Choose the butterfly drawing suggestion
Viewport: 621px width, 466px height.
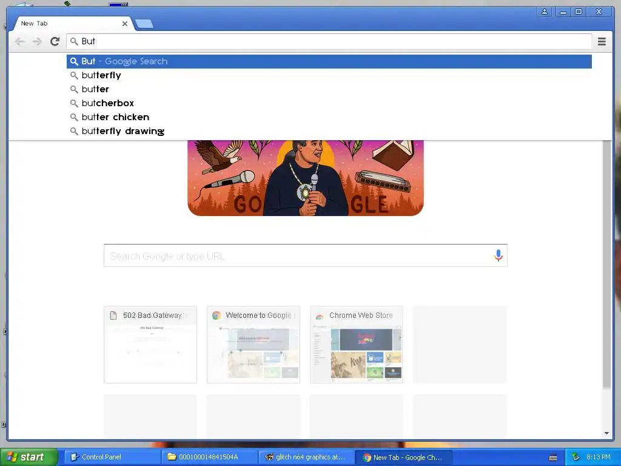[x=329, y=131]
